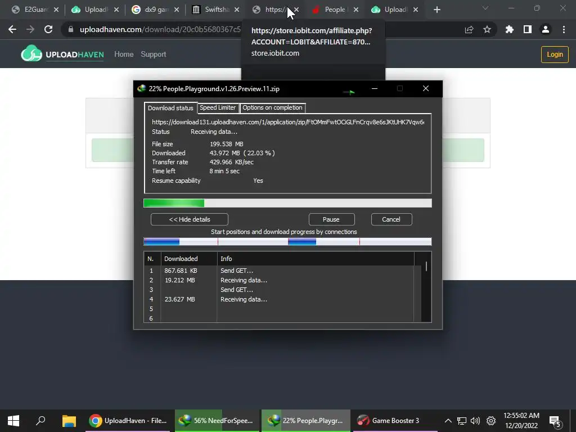Click the green download progress bar
The image size is (576, 432).
click(x=287, y=203)
